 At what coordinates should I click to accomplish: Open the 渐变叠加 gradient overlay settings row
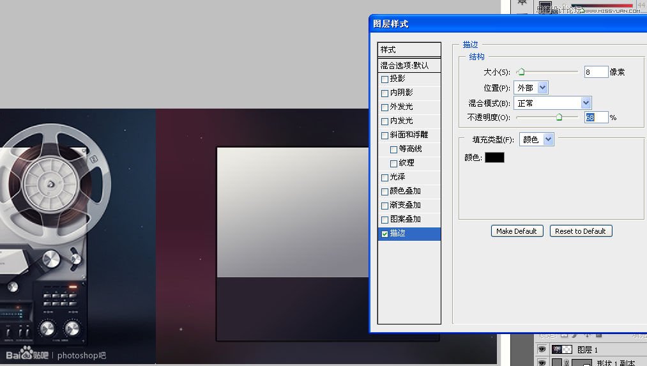pyautogui.click(x=409, y=205)
